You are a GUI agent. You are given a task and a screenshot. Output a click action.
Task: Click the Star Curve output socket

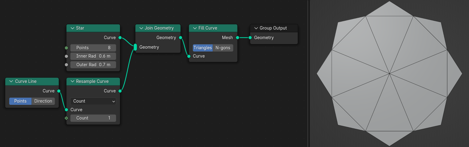click(x=120, y=38)
